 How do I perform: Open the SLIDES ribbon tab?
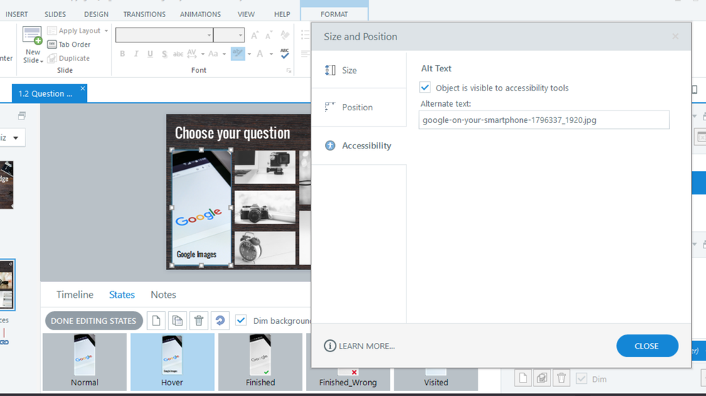click(55, 14)
